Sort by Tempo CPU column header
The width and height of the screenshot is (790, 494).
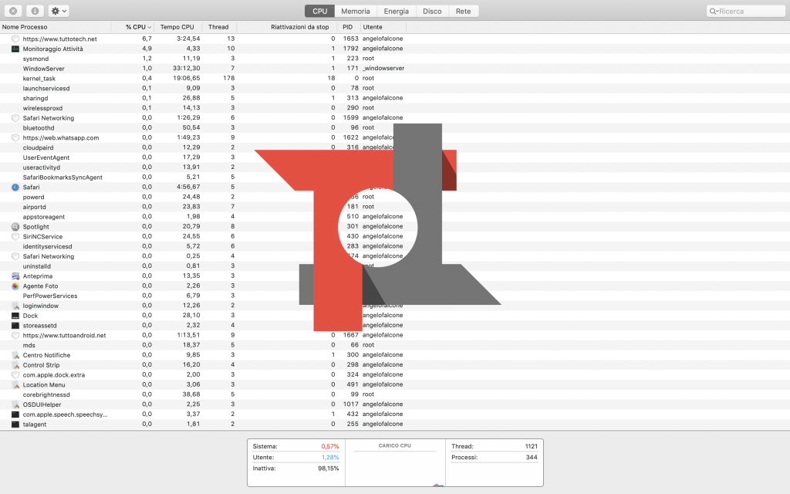click(177, 27)
